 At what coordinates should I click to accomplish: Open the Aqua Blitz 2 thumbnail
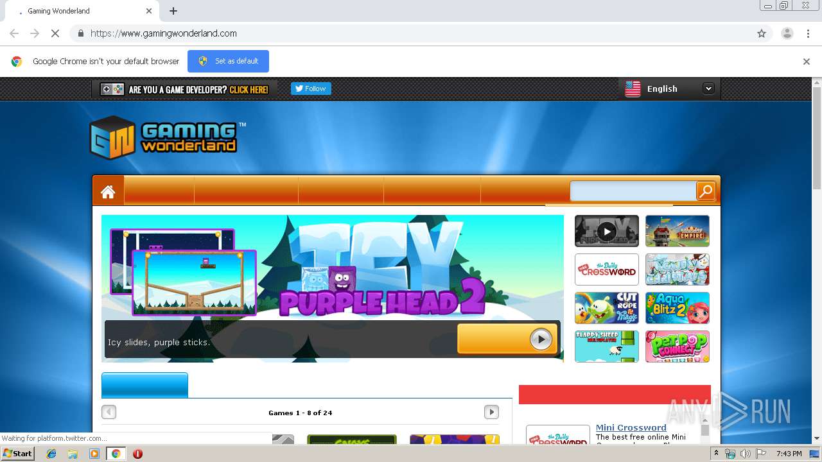(678, 308)
